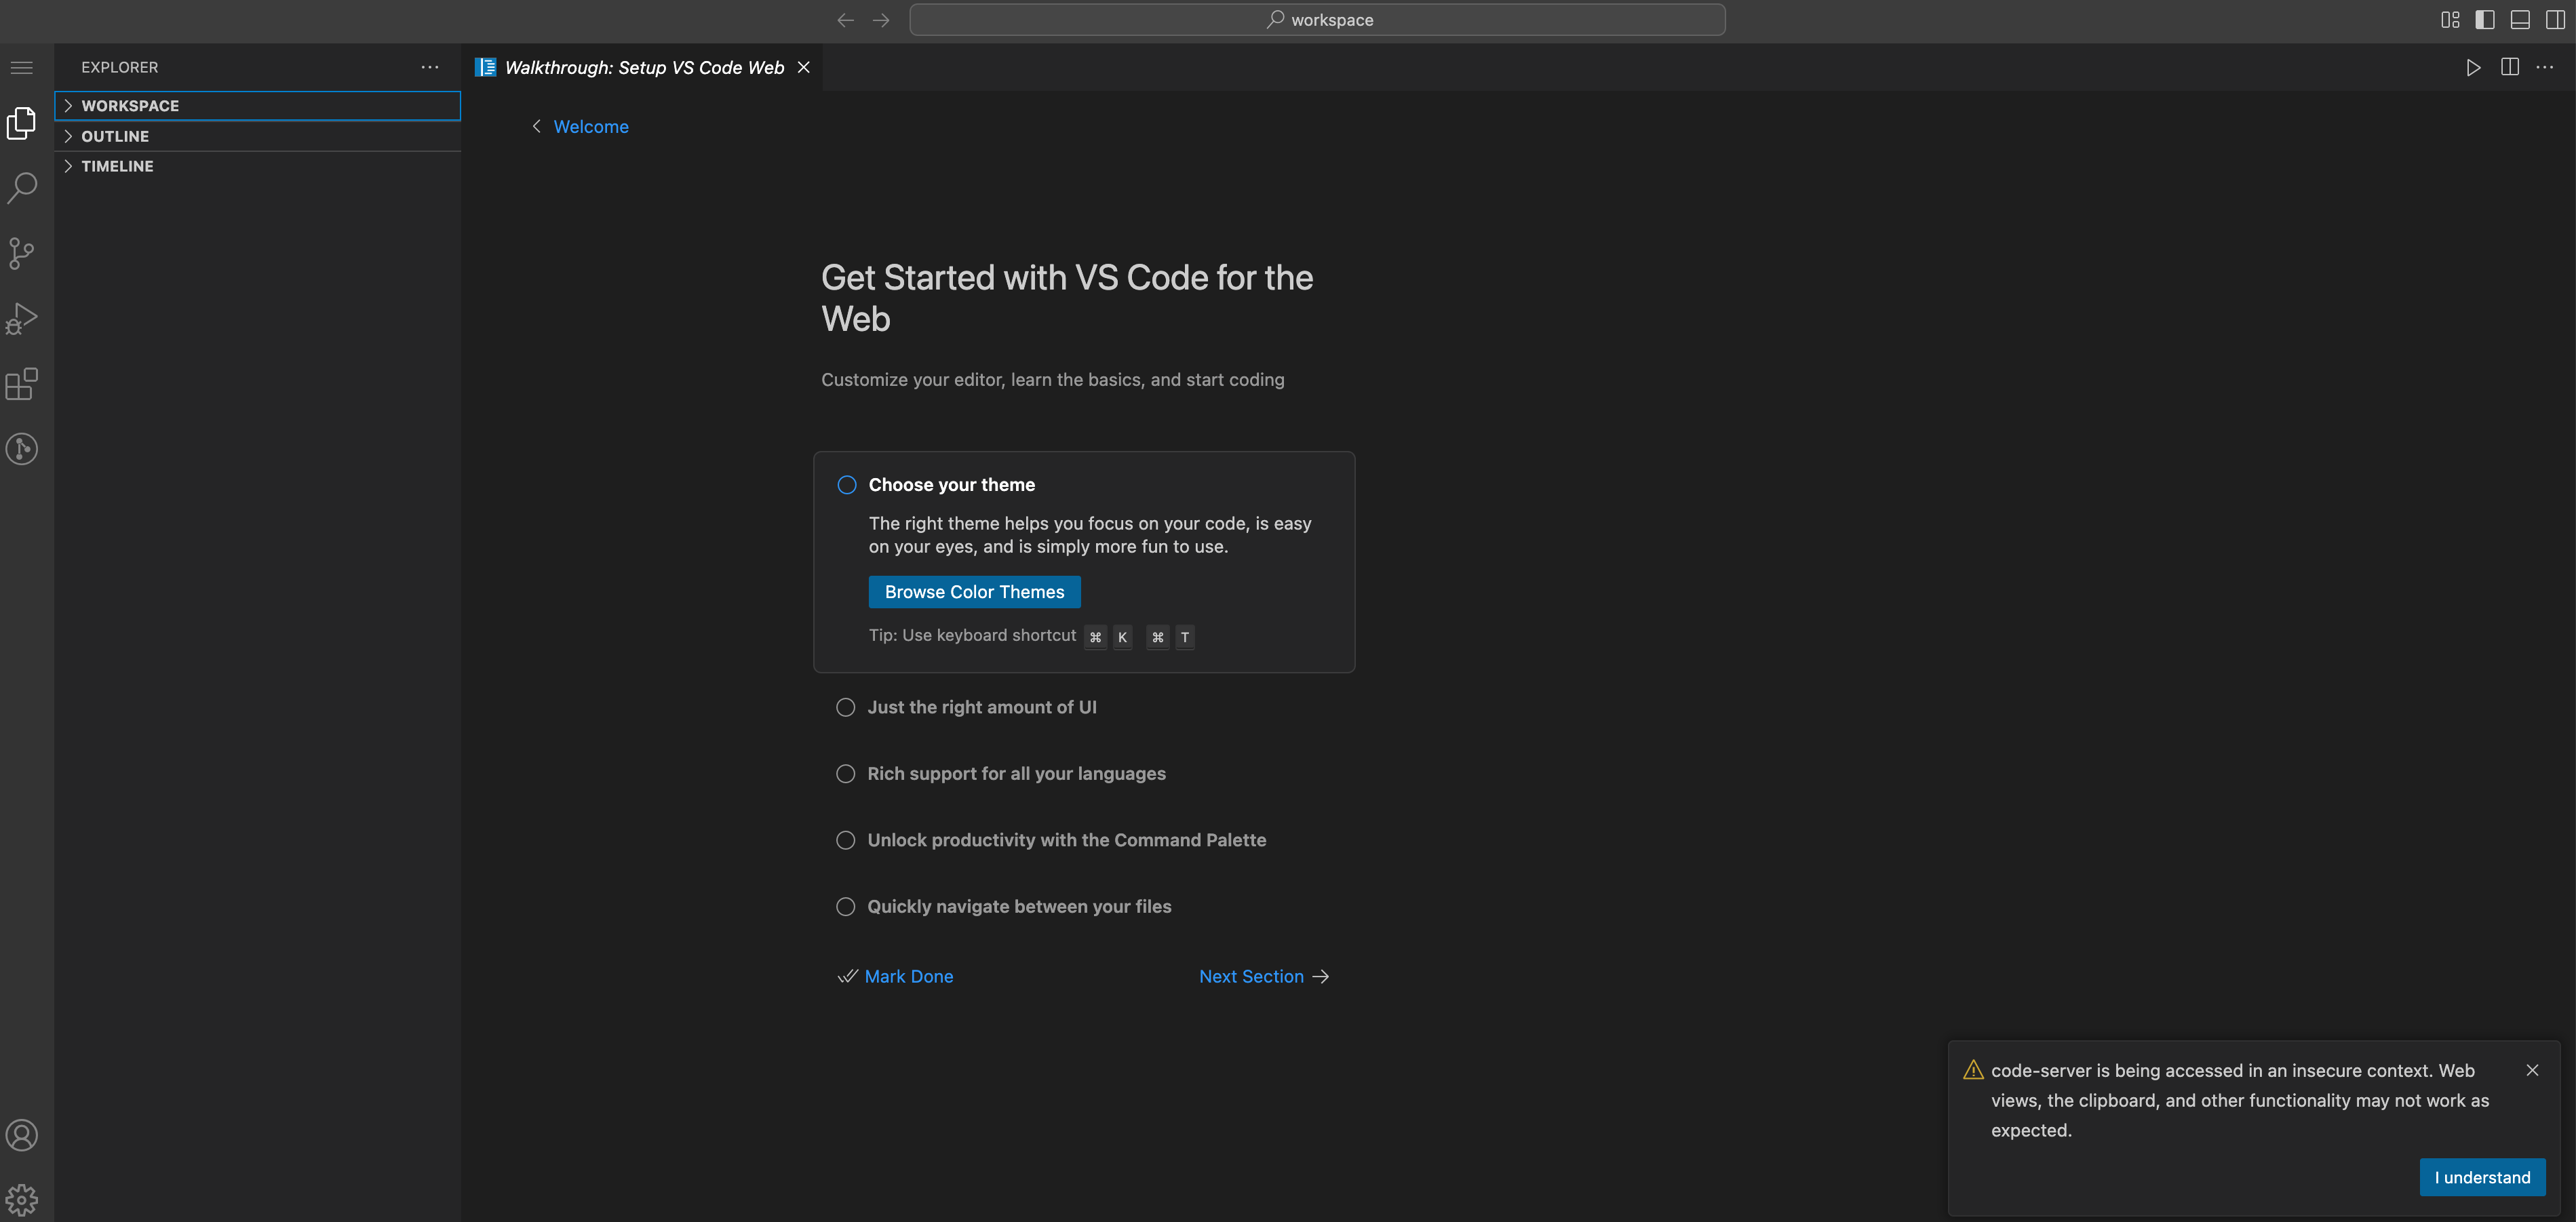Close the Walkthrough tab
This screenshot has width=2576, height=1222.
(804, 67)
